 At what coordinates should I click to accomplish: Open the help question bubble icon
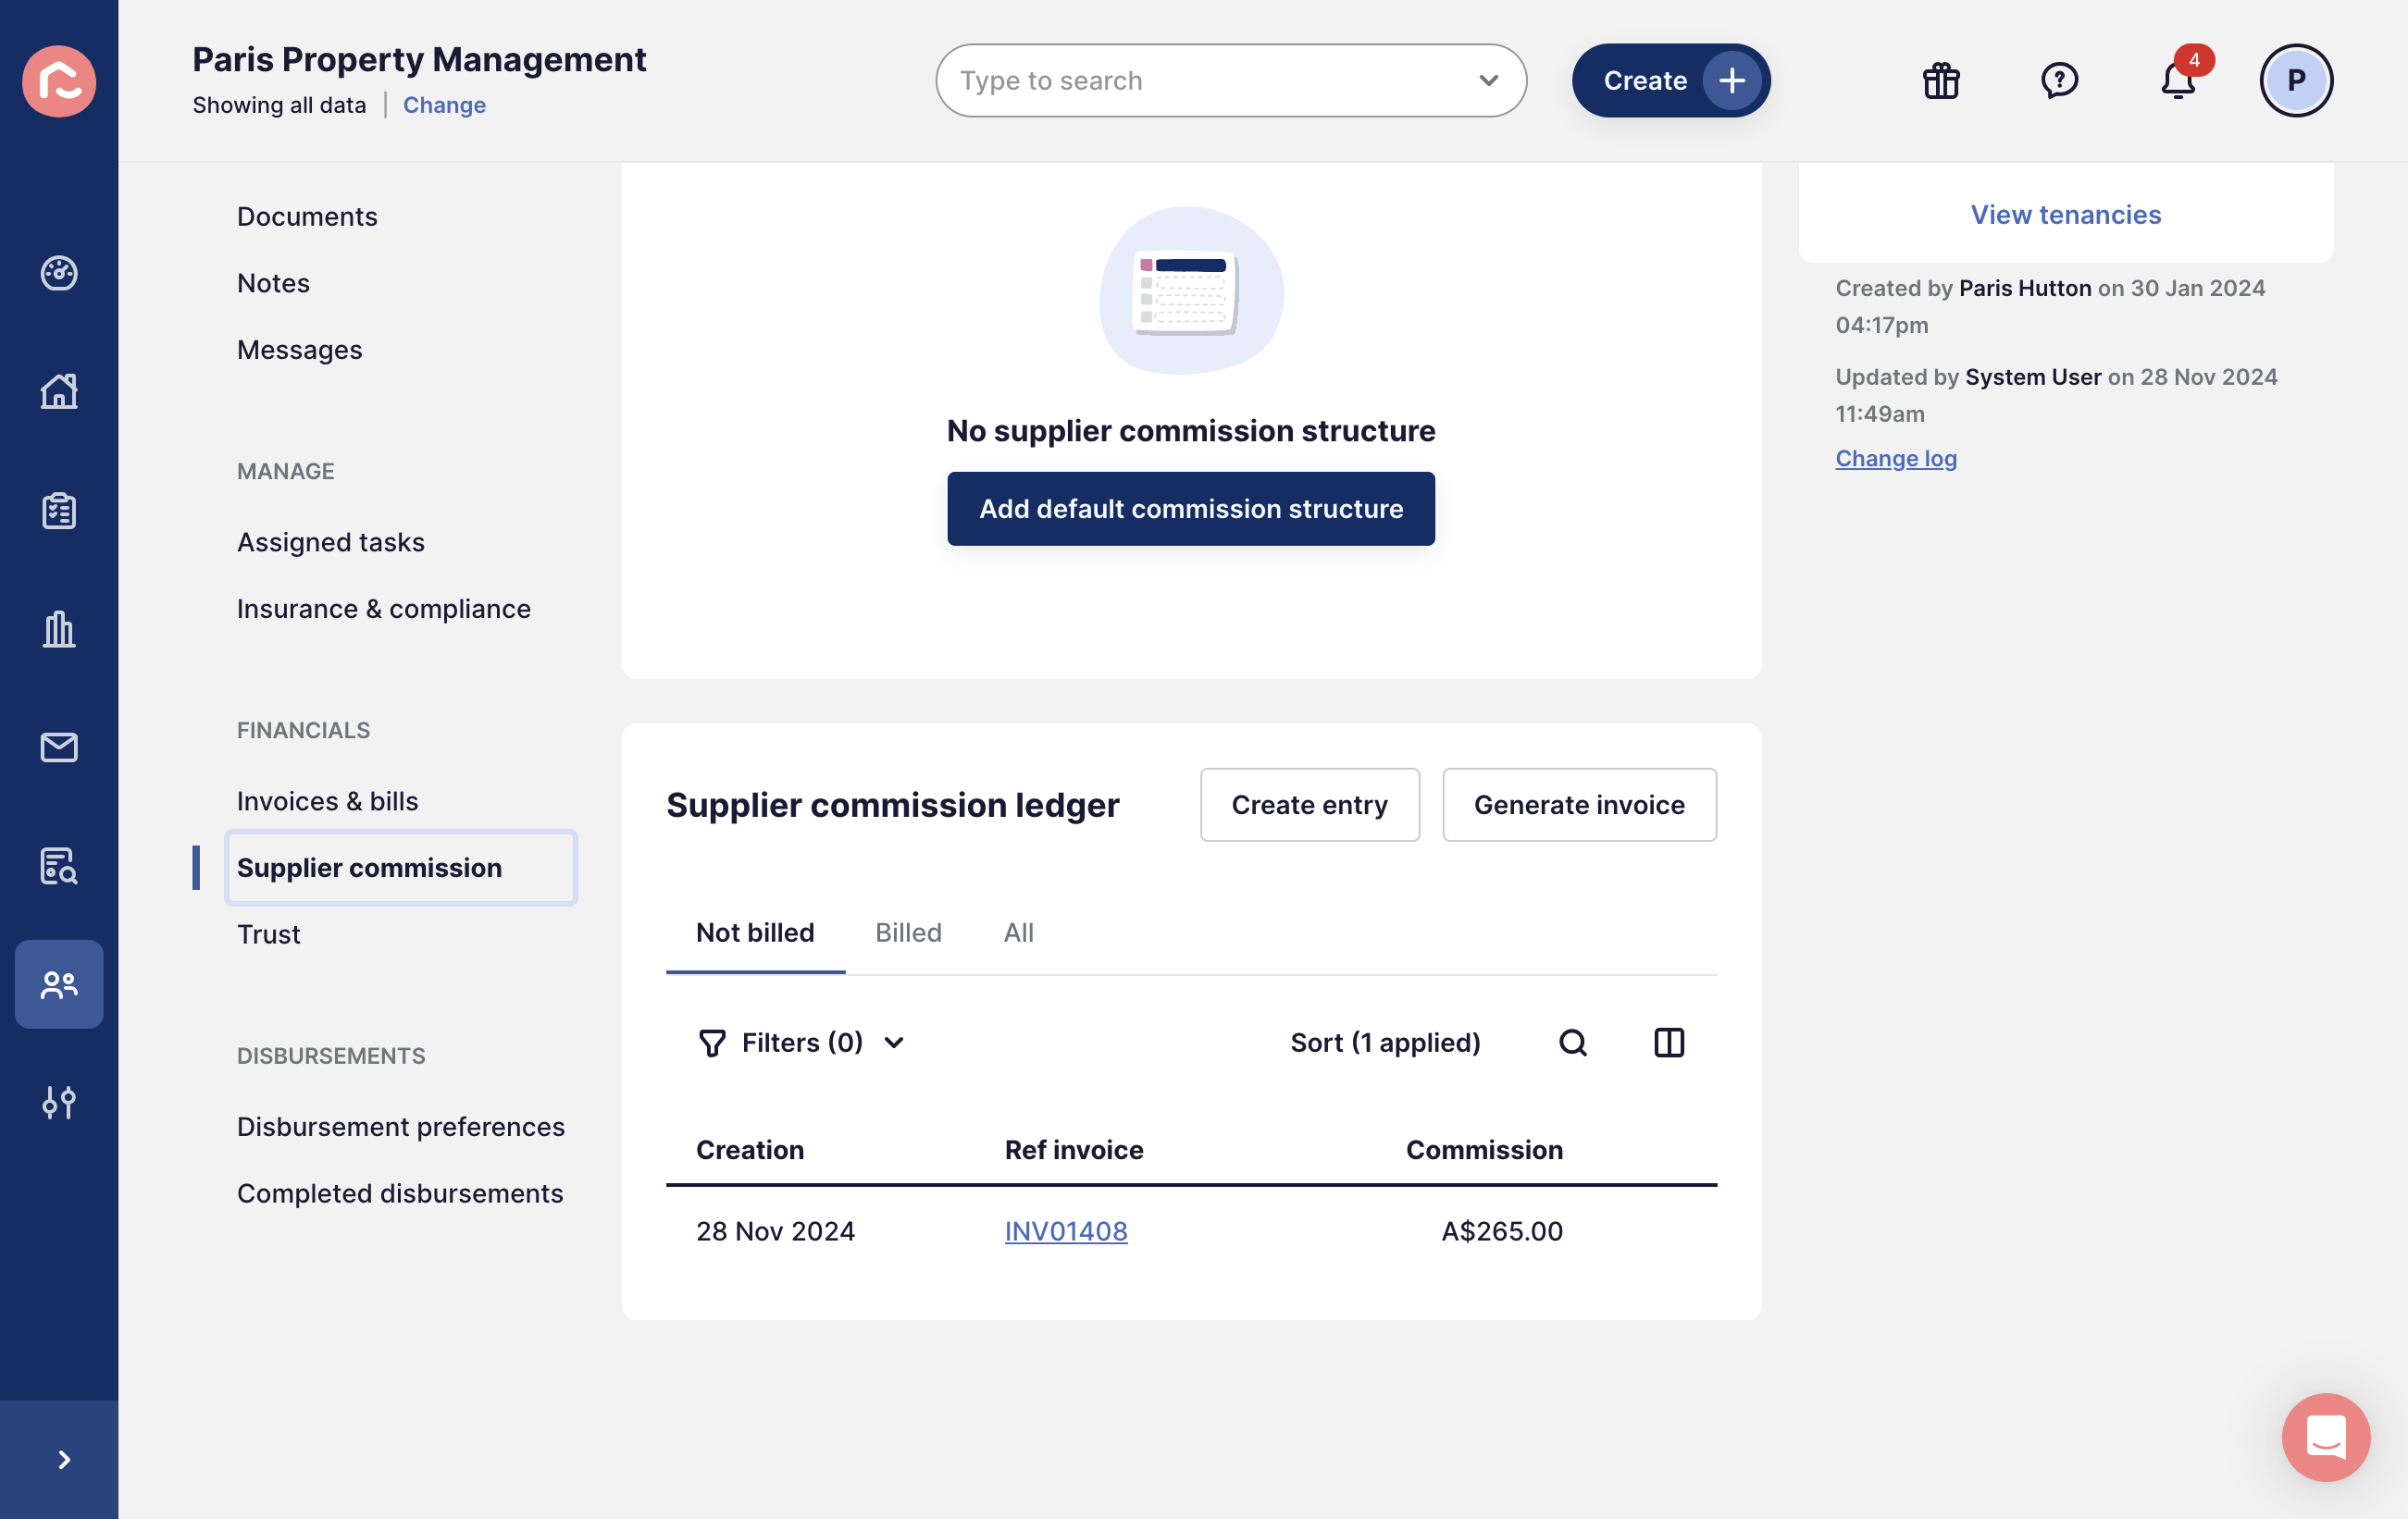2059,81
